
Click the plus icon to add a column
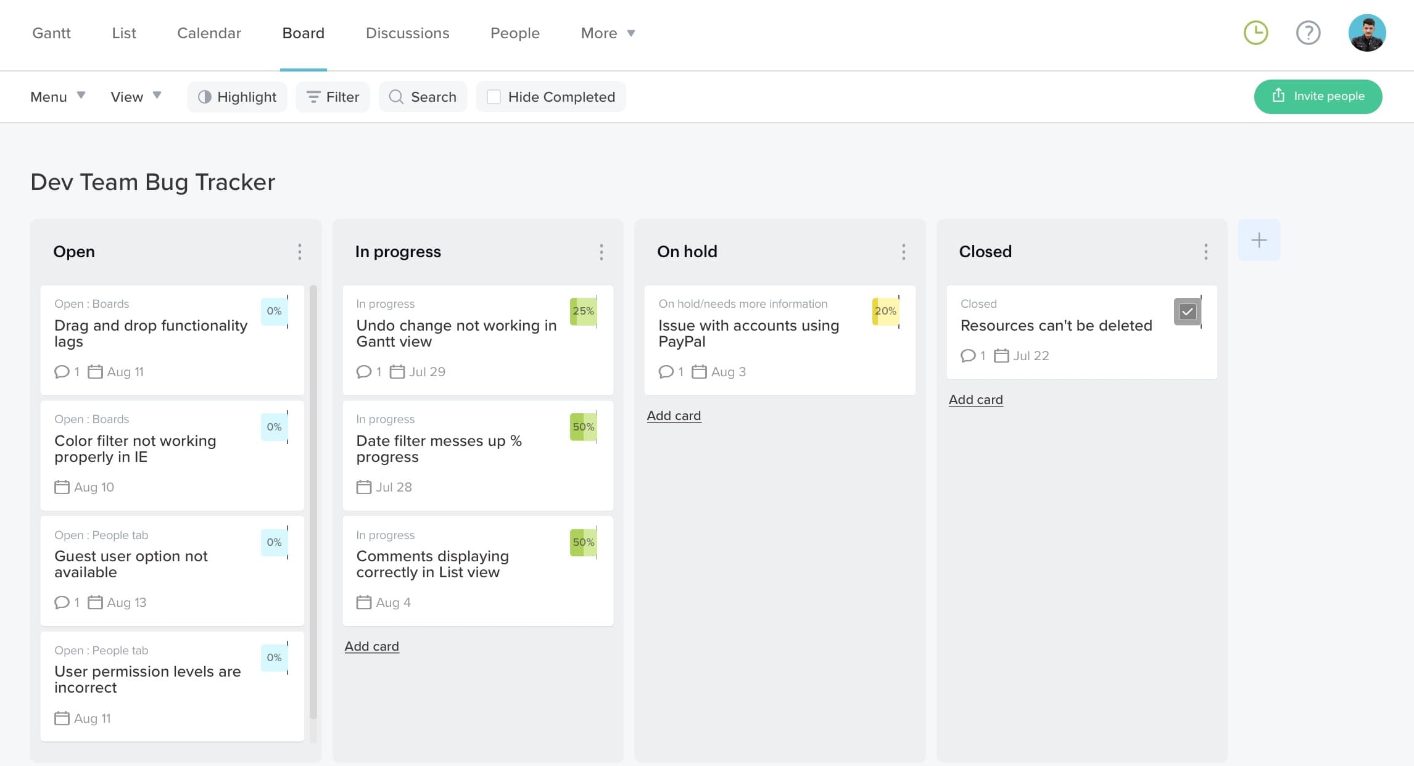(x=1259, y=240)
